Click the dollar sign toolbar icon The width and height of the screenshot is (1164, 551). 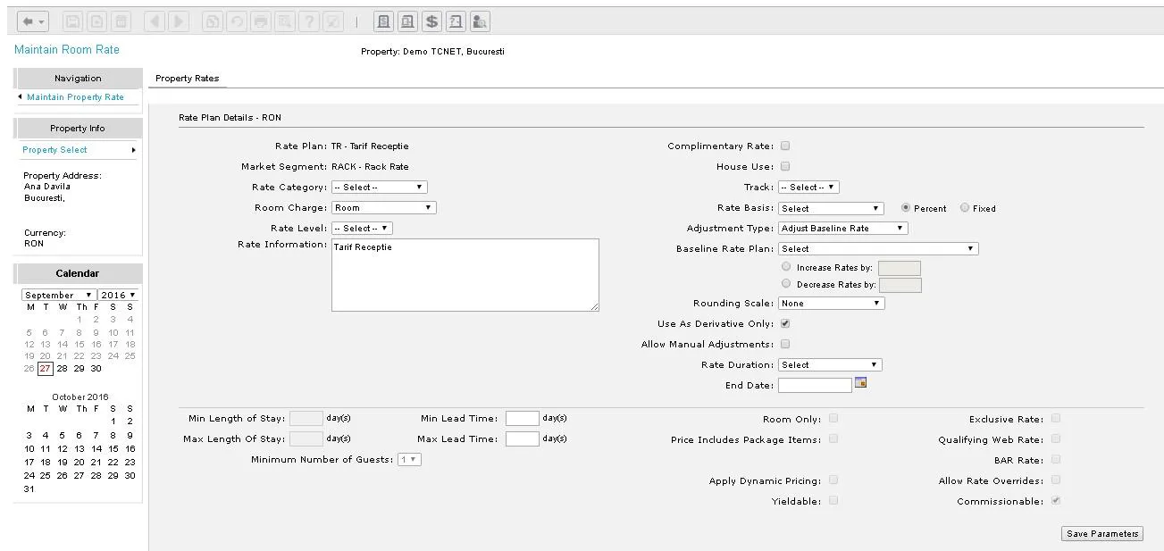click(x=431, y=21)
